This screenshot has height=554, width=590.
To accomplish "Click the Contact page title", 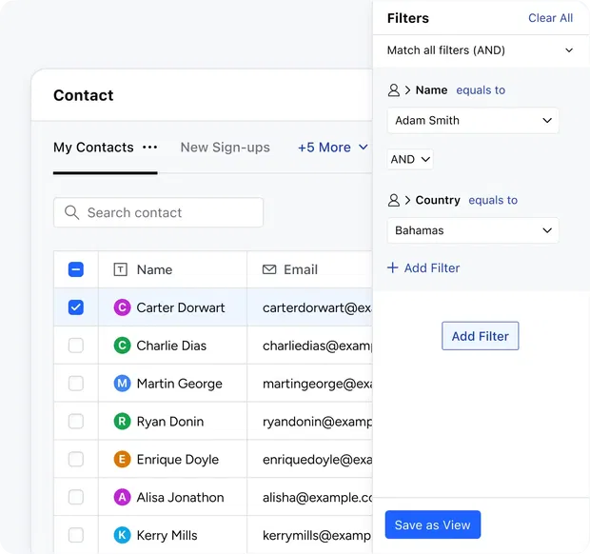I will click(83, 95).
